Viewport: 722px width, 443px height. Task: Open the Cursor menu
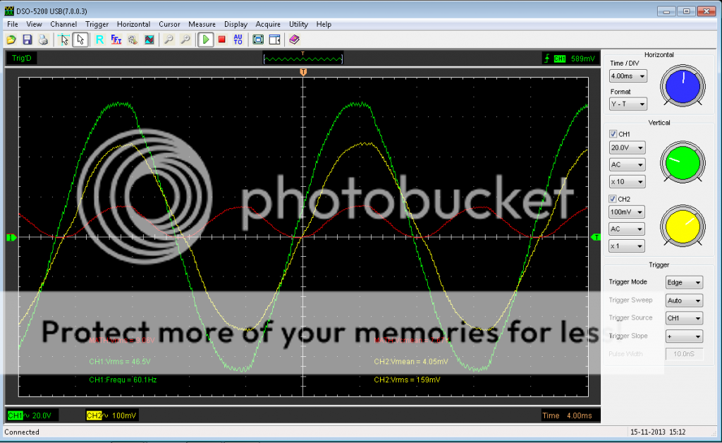coord(169,25)
